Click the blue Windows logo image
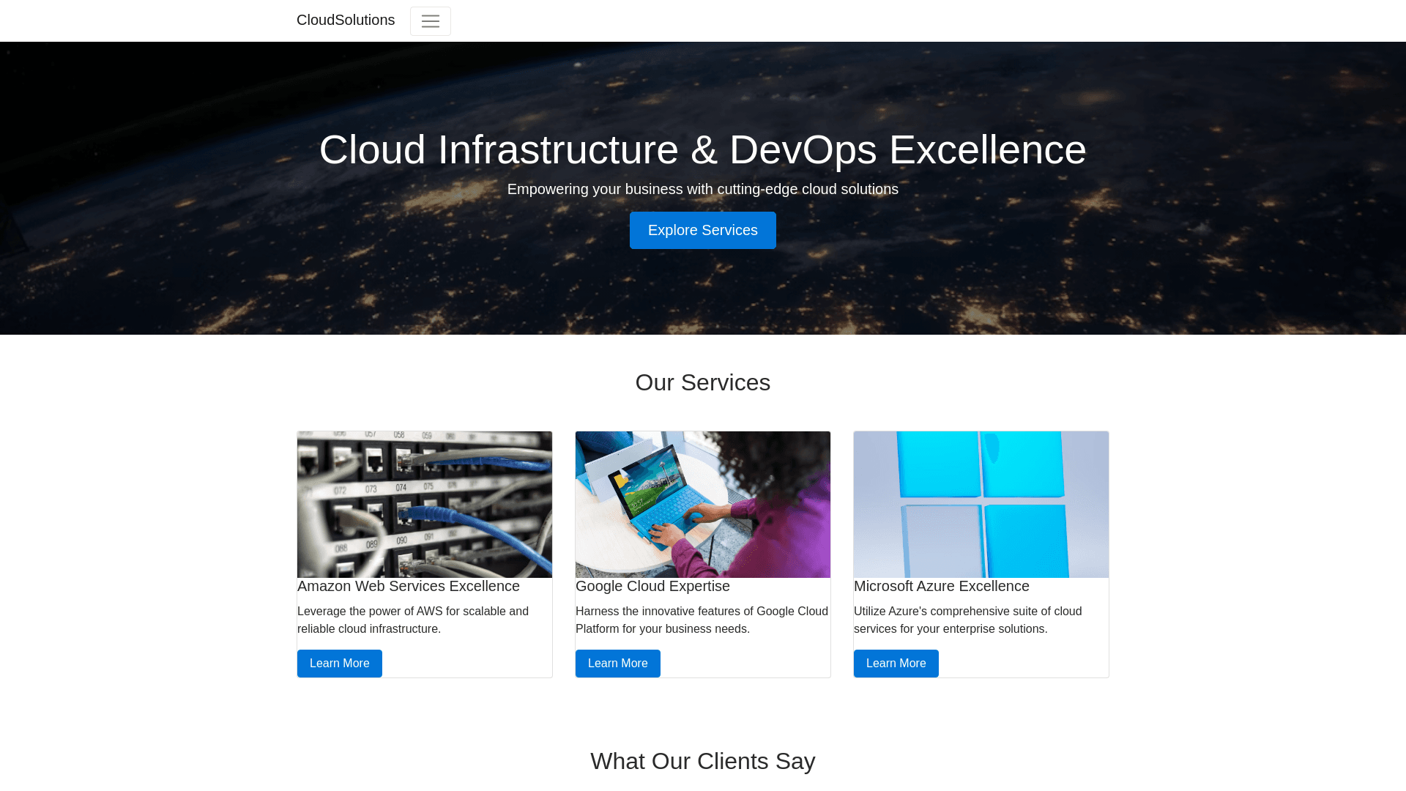Image resolution: width=1406 pixels, height=791 pixels. [x=981, y=505]
